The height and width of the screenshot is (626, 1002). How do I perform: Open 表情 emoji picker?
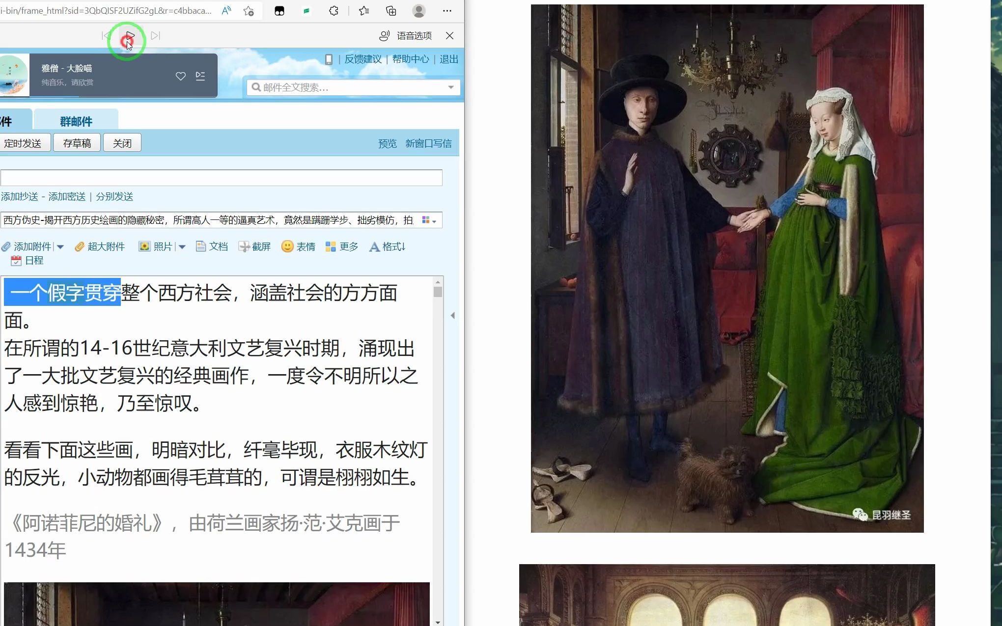299,246
